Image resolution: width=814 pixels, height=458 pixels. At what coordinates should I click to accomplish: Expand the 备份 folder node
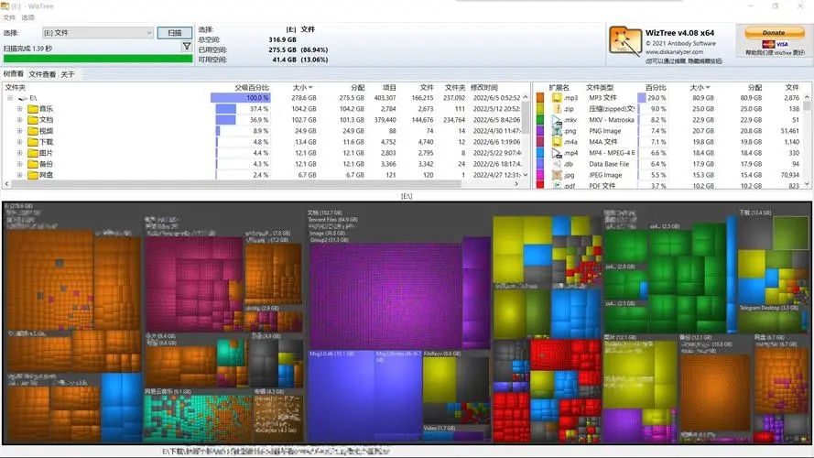20,164
